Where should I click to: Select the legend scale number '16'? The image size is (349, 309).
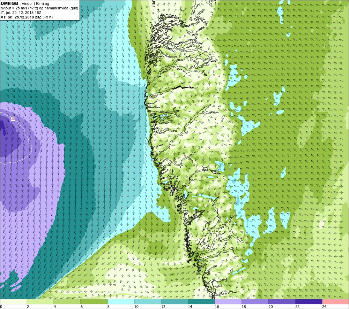click(x=217, y=307)
